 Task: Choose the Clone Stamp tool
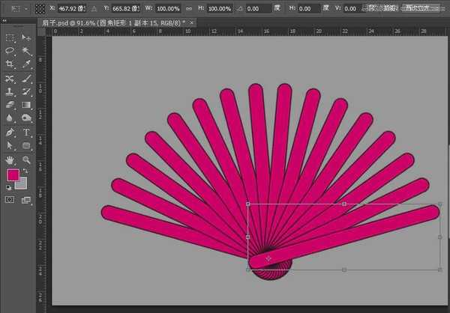10,92
